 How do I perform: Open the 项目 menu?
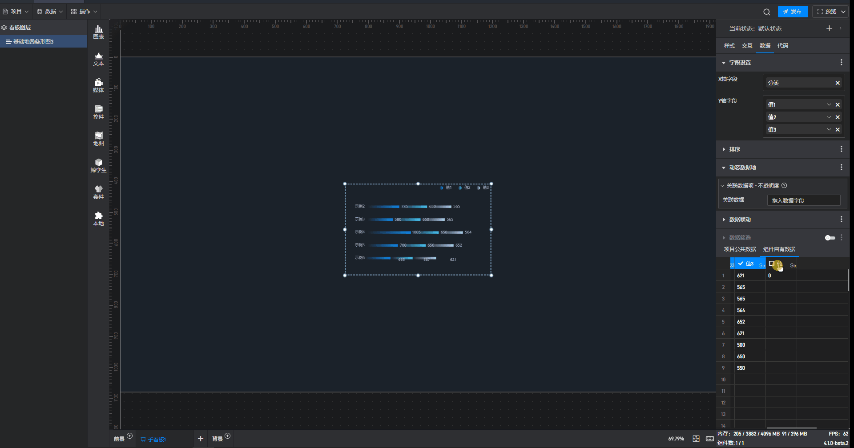coord(16,12)
